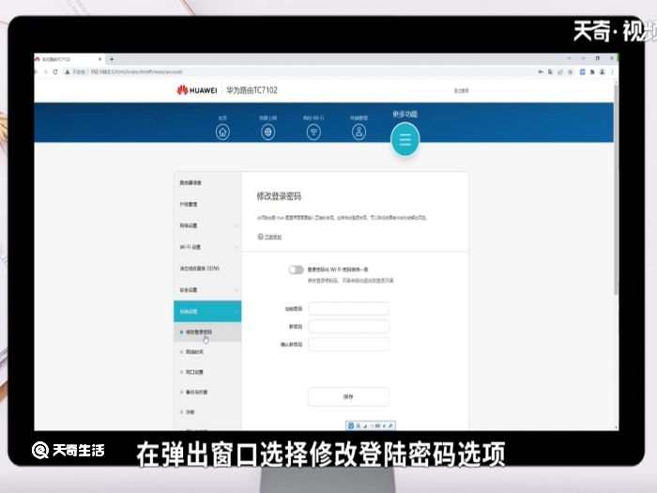Click the My Wi-Fi label in navigation bar
The image size is (657, 493).
(313, 118)
